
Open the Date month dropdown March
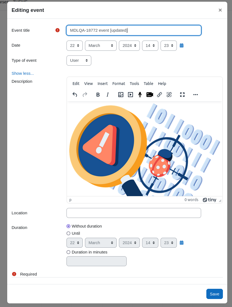click(x=101, y=46)
